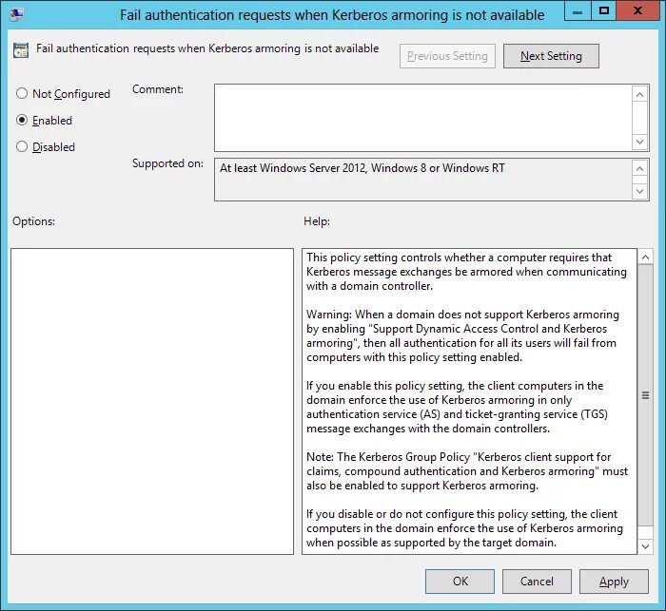Minimize the policy window
This screenshot has height=611, width=666.
pos(578,11)
